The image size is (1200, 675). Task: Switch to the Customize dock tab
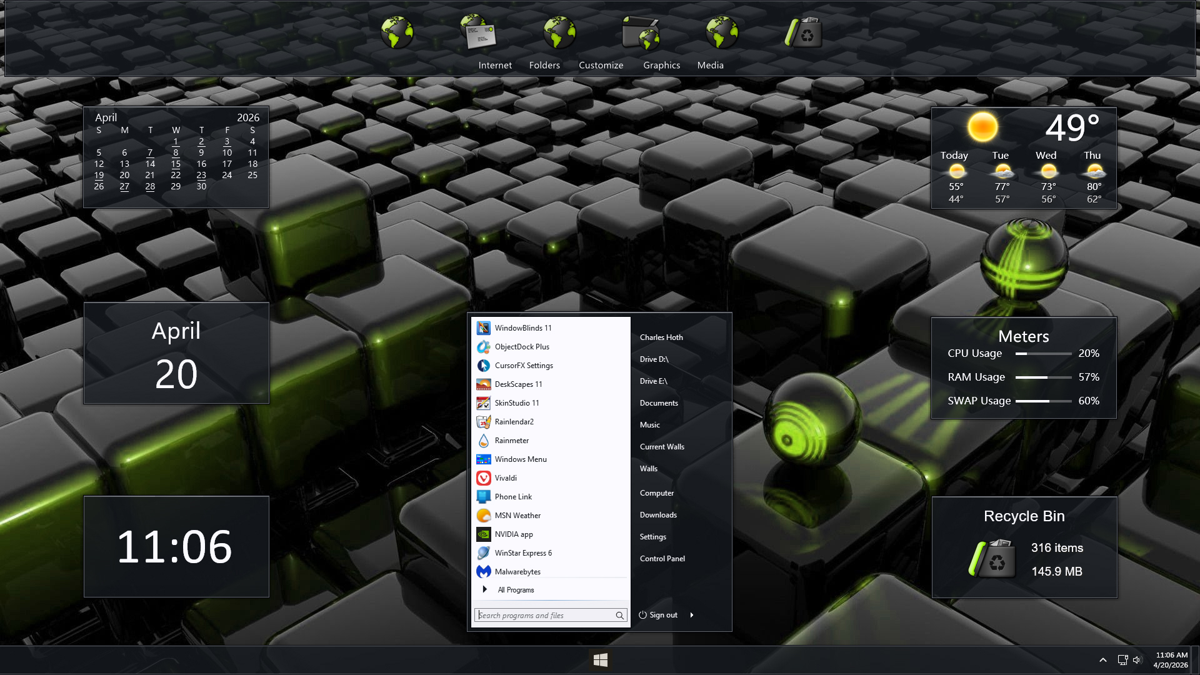pyautogui.click(x=601, y=65)
